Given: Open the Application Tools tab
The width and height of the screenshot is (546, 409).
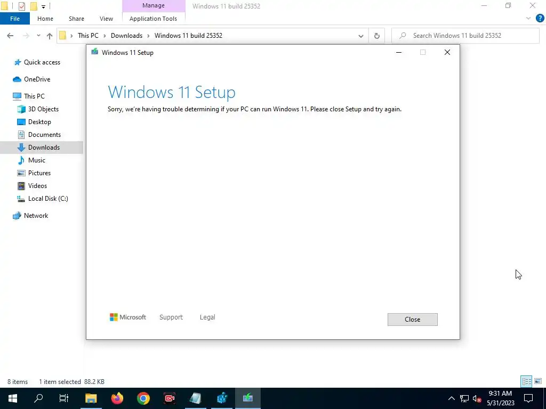Looking at the screenshot, I should point(153,19).
